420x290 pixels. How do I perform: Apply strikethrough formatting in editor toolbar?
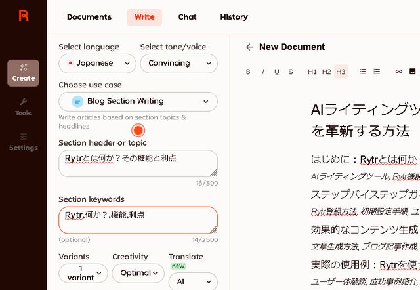291,72
